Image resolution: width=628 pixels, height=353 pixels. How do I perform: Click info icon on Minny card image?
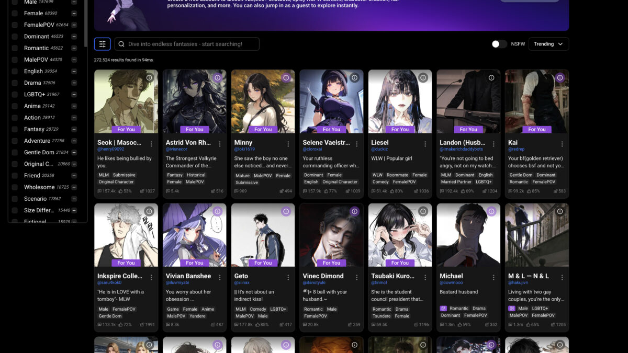point(286,78)
